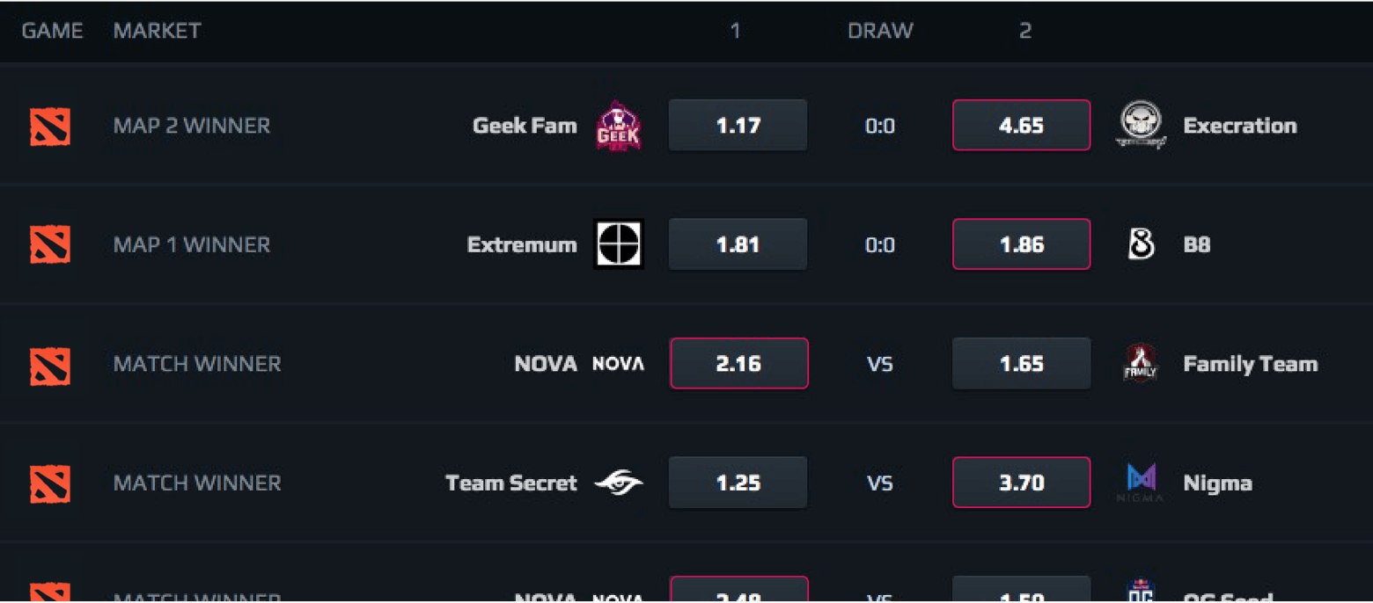The width and height of the screenshot is (1373, 603).
Task: Click Dota 2 icon in Geek Fam row
Action: pos(50,126)
